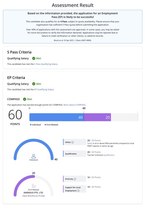Click the Diversity info icon
Image resolution: width=146 pixels, height=205 pixels.
coord(75,179)
